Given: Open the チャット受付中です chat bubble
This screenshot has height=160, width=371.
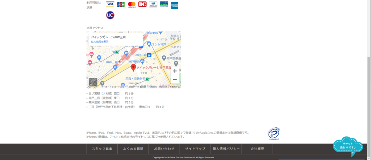Looking at the screenshot, I should 348,146.
